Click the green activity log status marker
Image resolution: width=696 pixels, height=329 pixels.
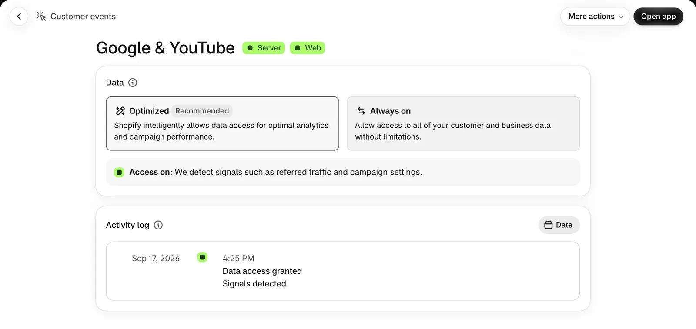pos(202,257)
